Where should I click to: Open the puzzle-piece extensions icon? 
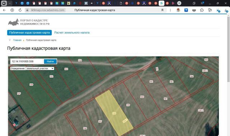[x=202, y=10]
